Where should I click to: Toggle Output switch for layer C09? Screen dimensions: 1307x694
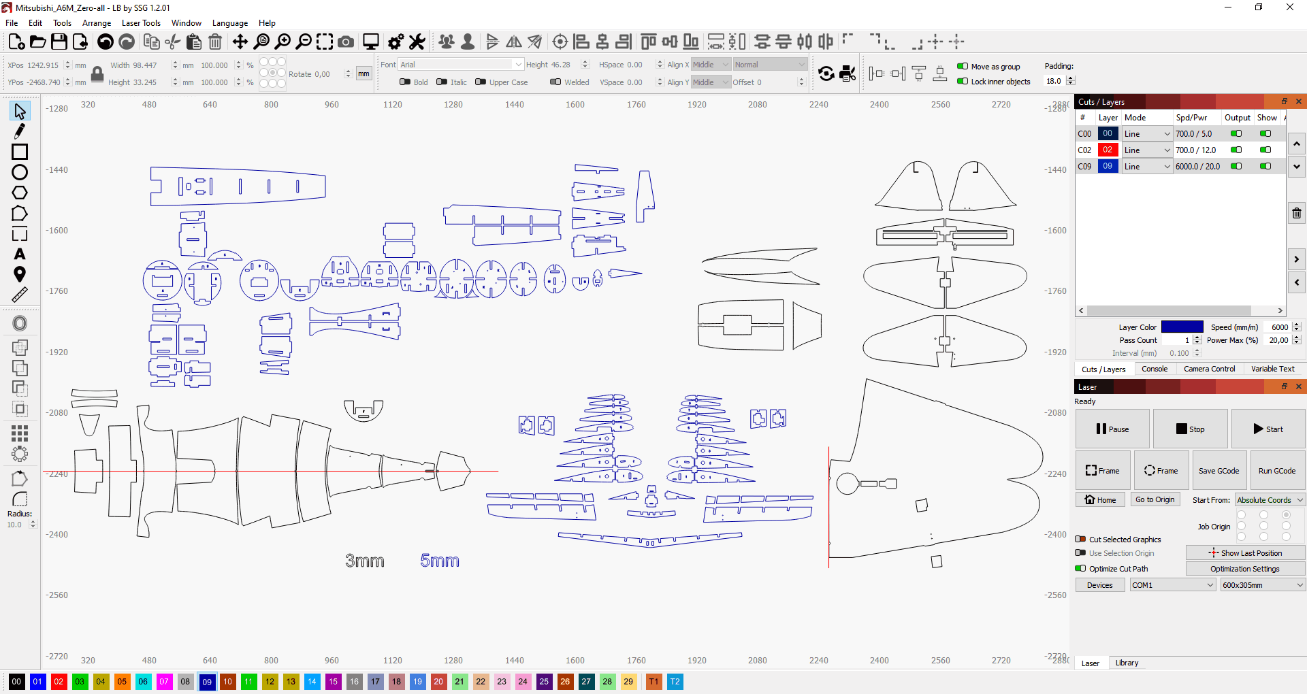pos(1236,167)
